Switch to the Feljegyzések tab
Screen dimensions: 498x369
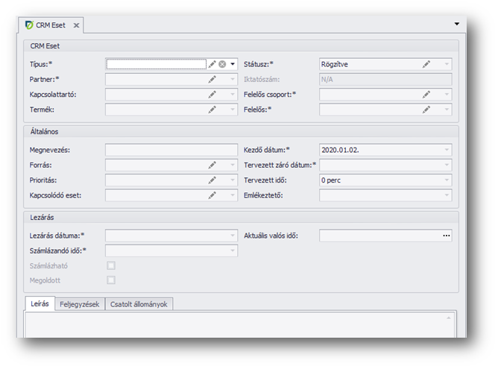point(81,304)
